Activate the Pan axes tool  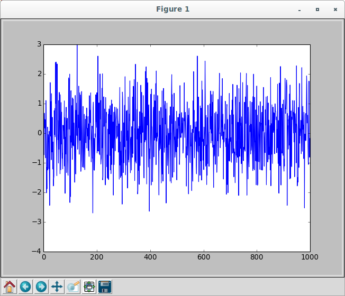point(57,286)
